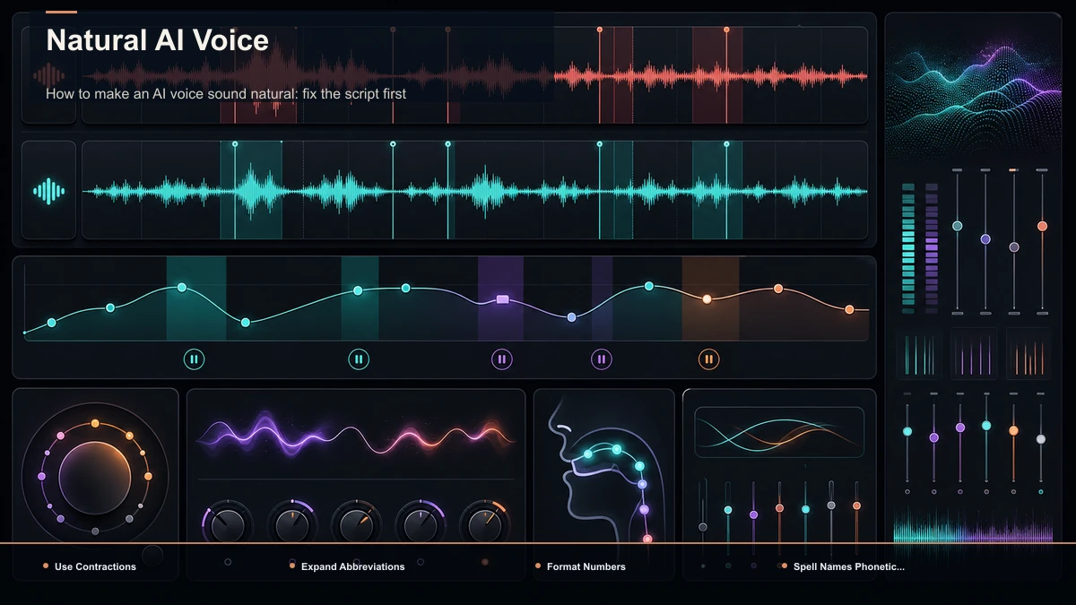Open the purple bars mini thumbnail

(x=974, y=353)
